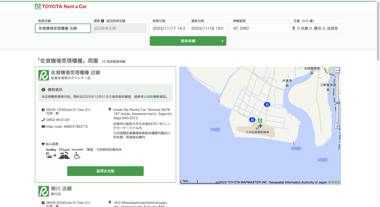Open the 兒童 (0-5 歲) child seat dropdown

tap(315, 28)
